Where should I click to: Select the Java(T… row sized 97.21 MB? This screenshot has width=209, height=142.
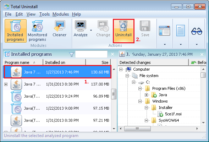pyautogui.click(x=57, y=120)
